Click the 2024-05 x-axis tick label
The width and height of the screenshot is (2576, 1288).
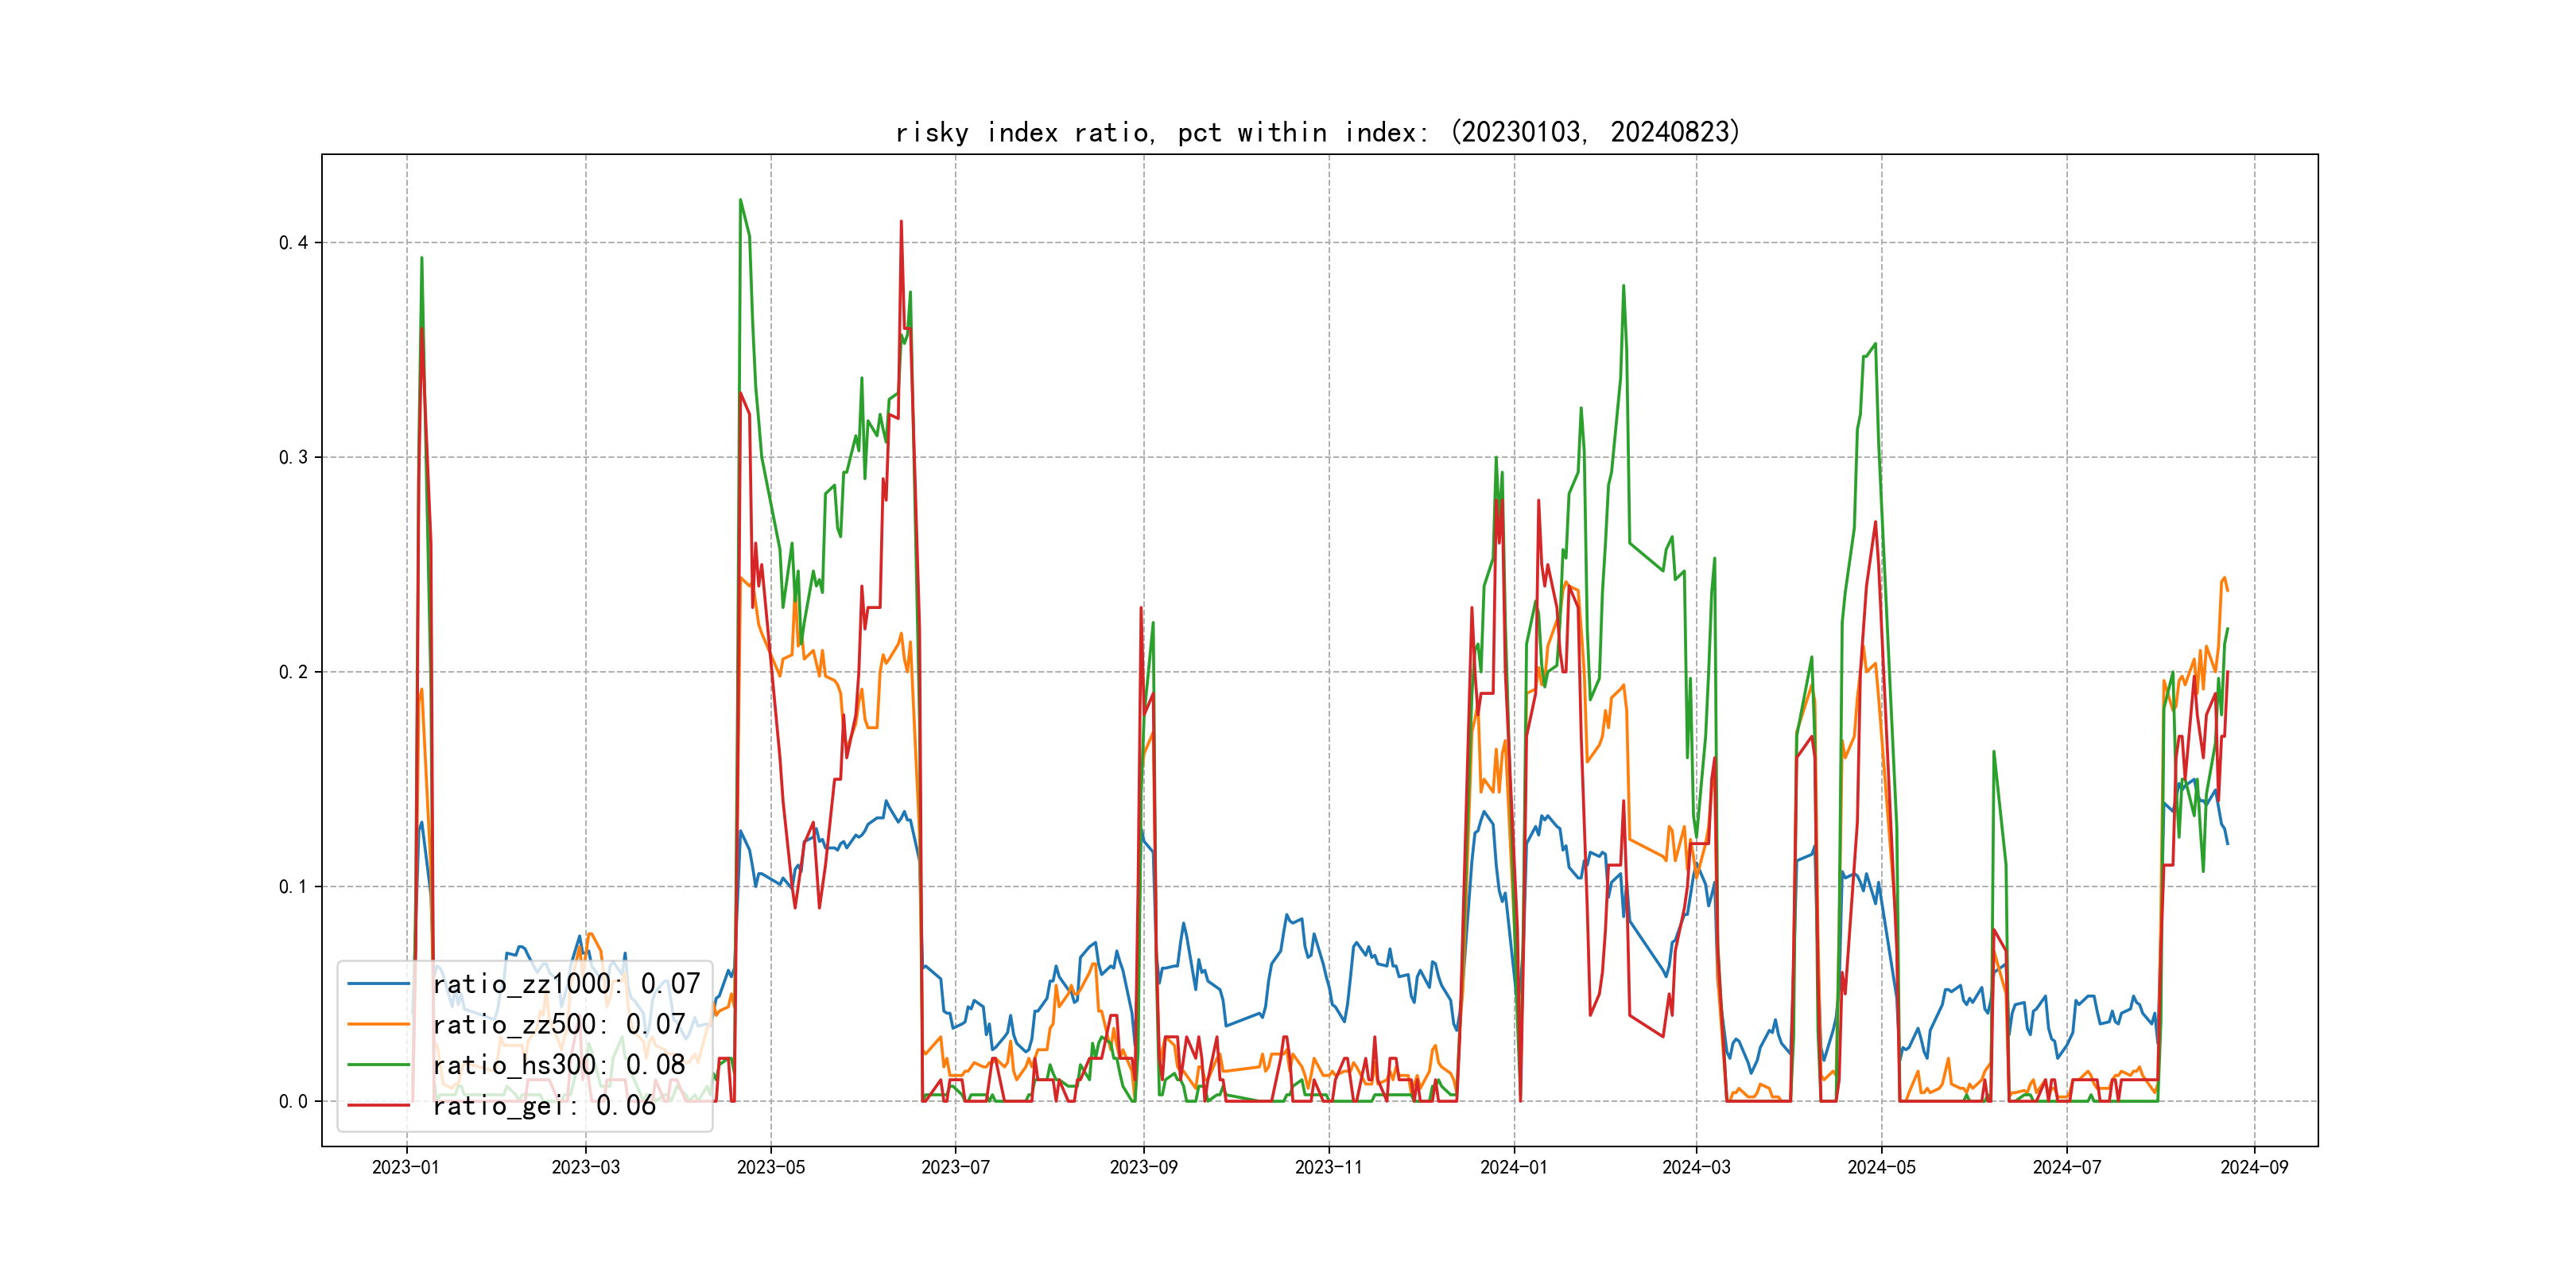(1882, 1168)
